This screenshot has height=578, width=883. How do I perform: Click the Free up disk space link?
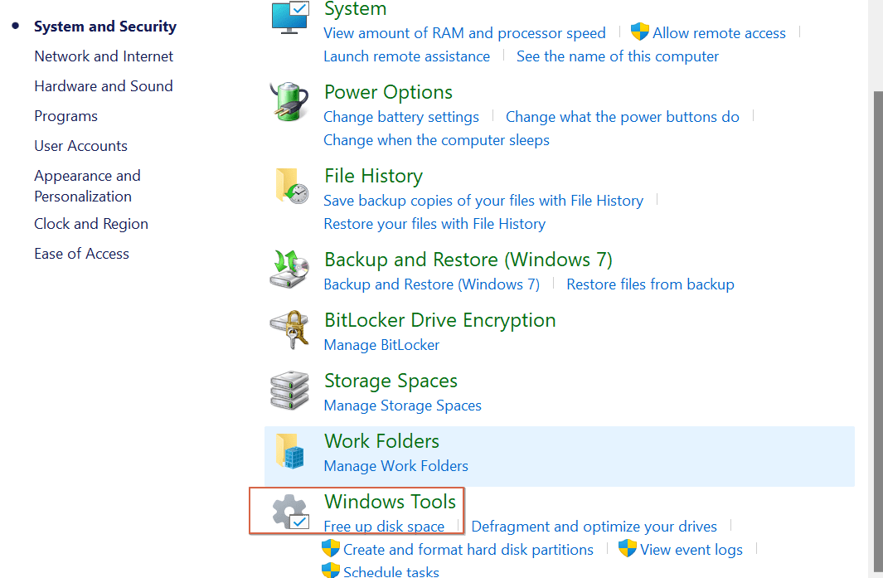pos(384,526)
